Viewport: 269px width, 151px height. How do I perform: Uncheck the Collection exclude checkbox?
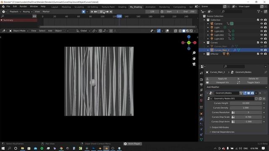tap(258, 20)
